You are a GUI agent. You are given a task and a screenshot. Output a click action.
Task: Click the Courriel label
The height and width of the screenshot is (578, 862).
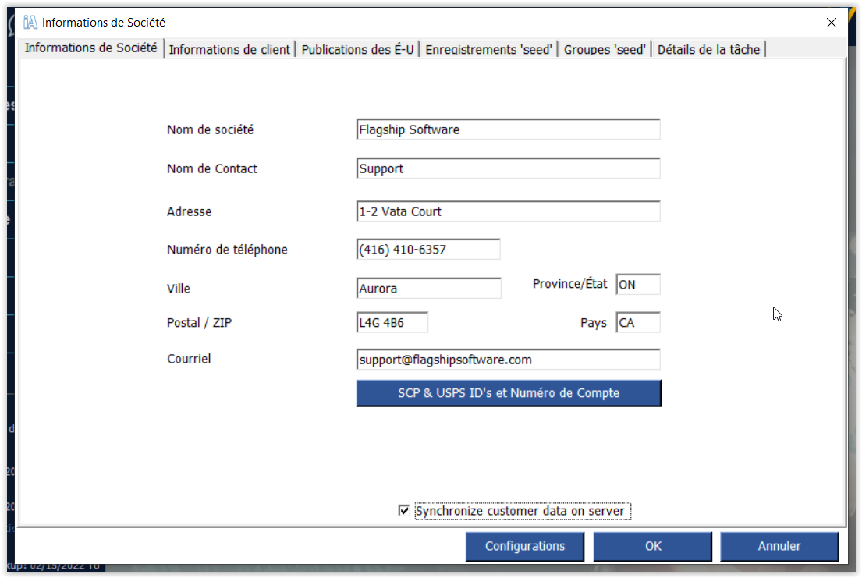pyautogui.click(x=189, y=359)
